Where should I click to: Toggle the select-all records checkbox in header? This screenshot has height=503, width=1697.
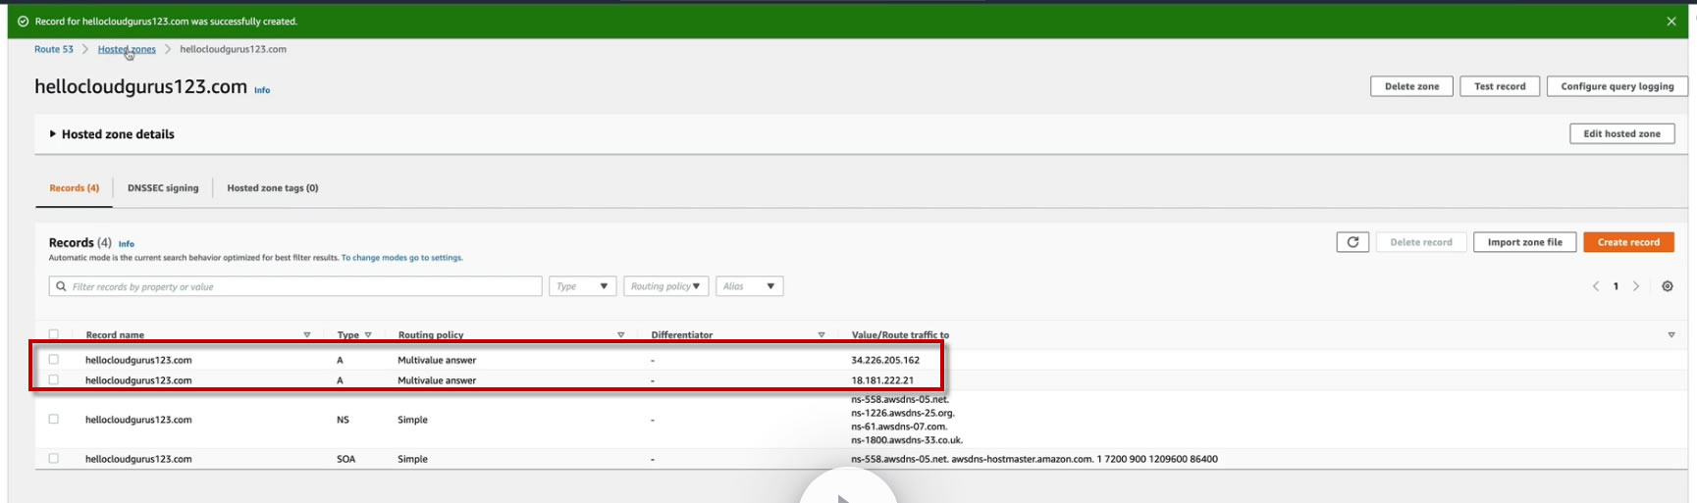54,334
